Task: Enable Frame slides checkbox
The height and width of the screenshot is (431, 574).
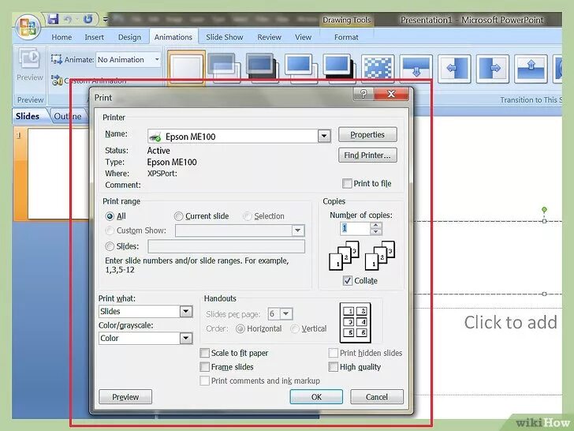Action: click(x=205, y=367)
